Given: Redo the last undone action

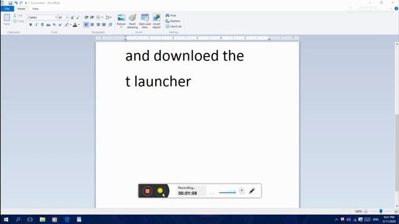Looking at the screenshot, I should 21,2.
